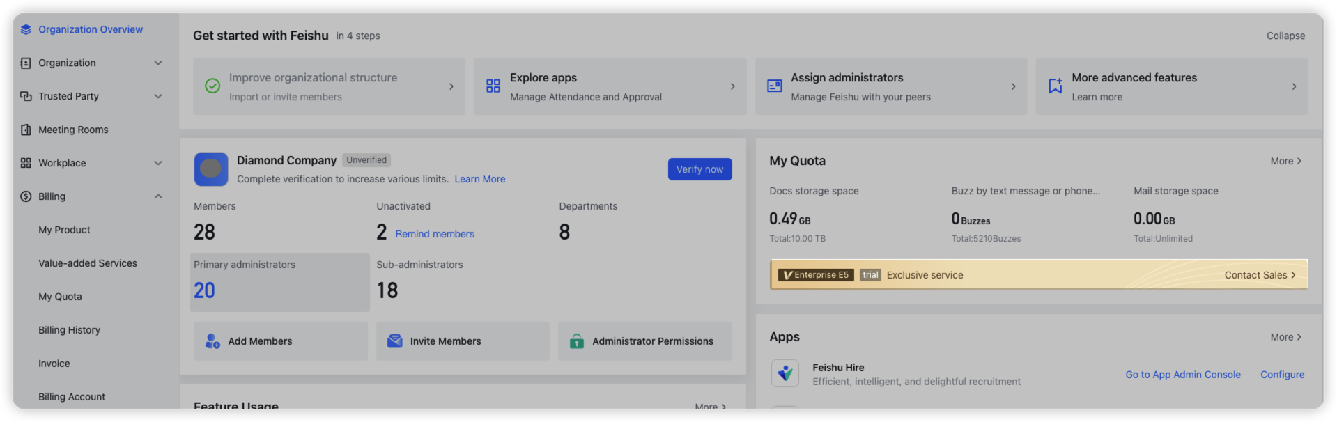Viewport: 1337px width, 422px height.
Task: Click the Meeting Rooms door icon
Action: coord(26,130)
